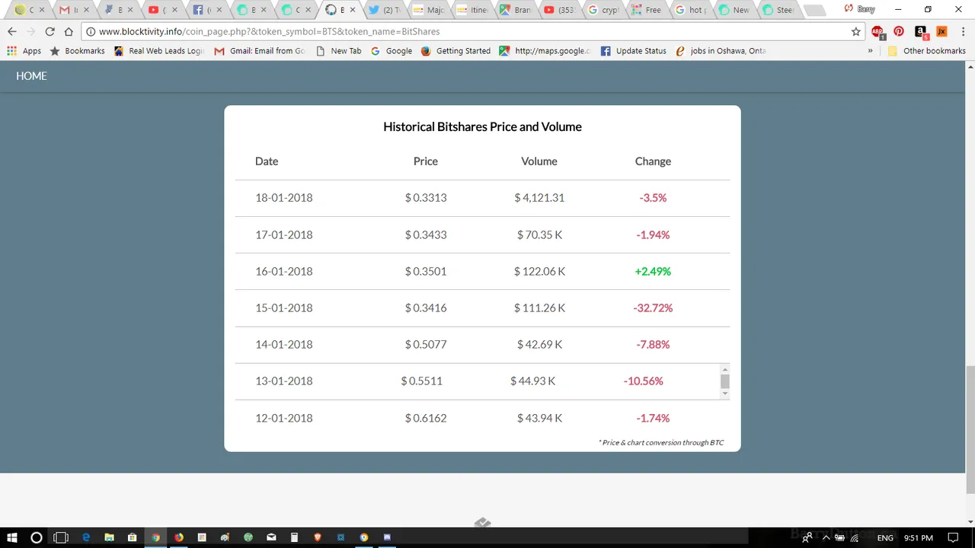
Task: Click the Windows Start button
Action: pos(12,537)
